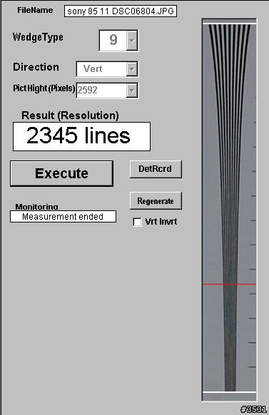Click the Monitoring status field 'Measurement ended'

[63, 217]
